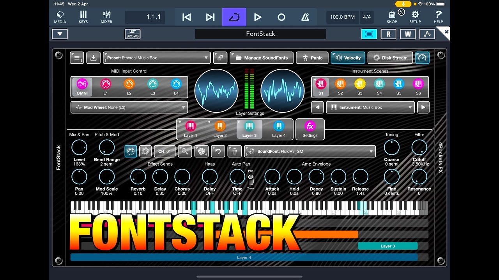Open the Help menu
The height and width of the screenshot is (280, 499).
tap(438, 17)
